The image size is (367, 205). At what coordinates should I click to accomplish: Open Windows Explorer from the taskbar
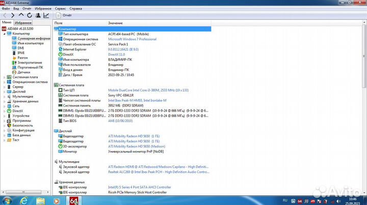coord(40,201)
